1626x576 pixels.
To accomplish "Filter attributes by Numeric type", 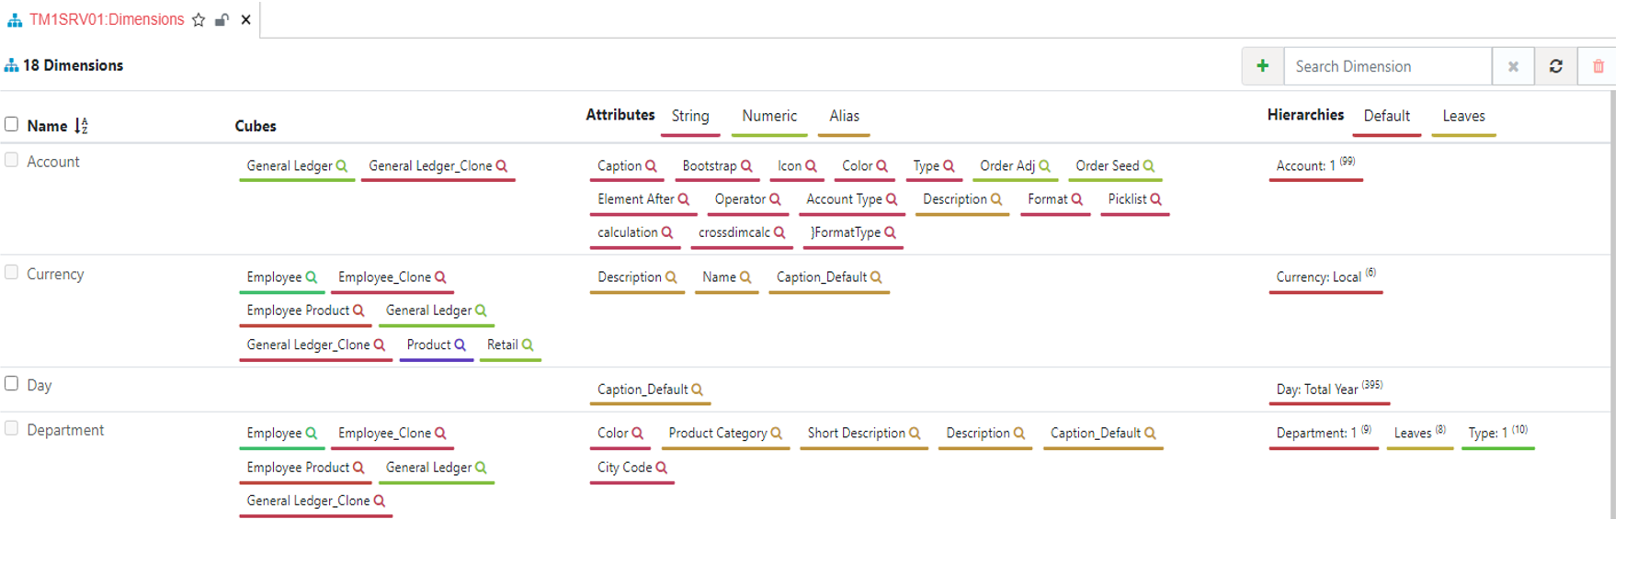I will click(769, 116).
